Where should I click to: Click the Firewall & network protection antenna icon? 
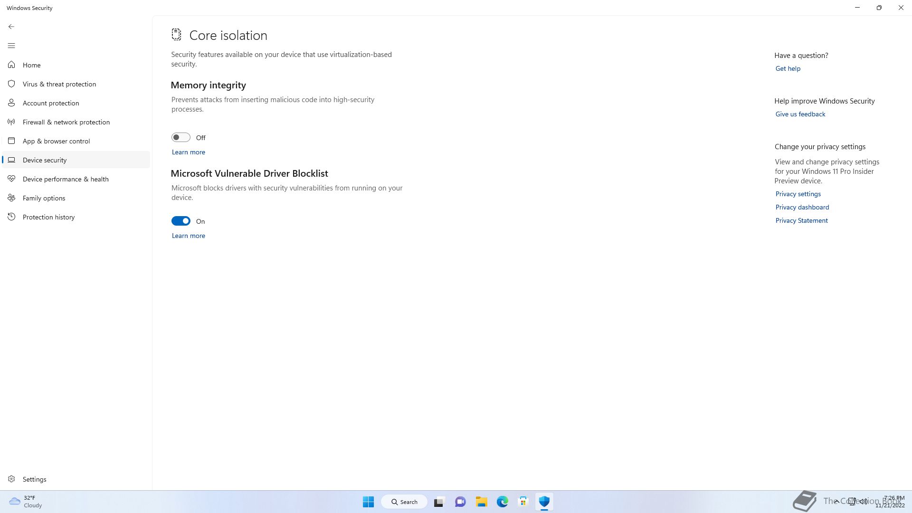point(11,122)
